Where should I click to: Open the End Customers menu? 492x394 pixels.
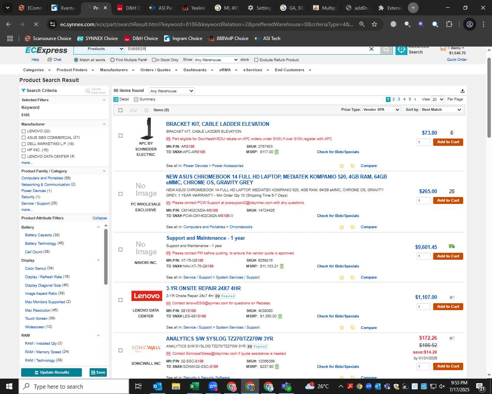click(293, 70)
